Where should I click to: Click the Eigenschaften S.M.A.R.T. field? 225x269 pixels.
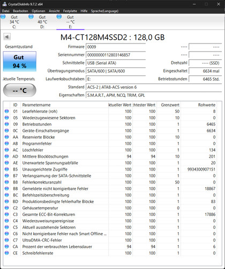point(154,95)
